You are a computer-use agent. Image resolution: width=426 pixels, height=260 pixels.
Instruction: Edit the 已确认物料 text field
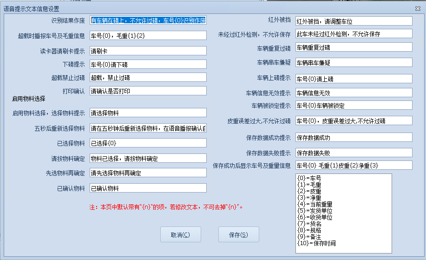(148, 188)
